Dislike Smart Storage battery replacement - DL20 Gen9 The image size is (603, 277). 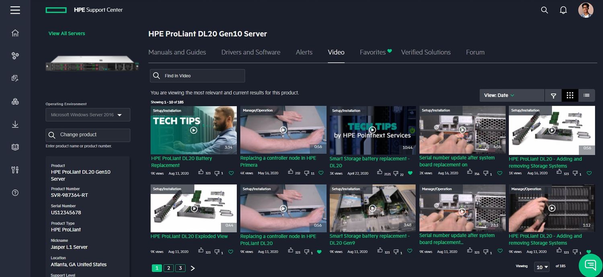coord(396,251)
